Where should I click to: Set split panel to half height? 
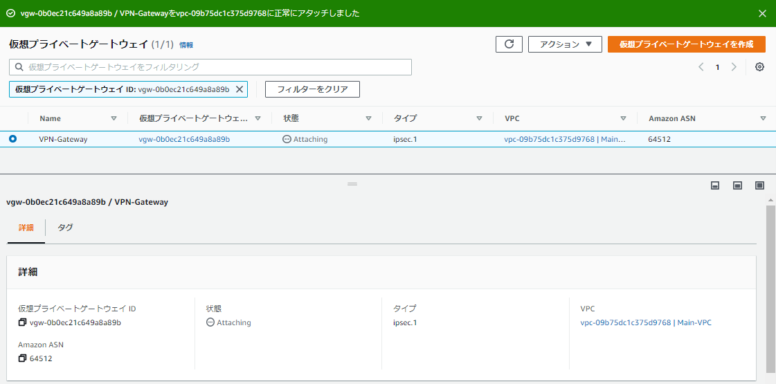point(737,185)
